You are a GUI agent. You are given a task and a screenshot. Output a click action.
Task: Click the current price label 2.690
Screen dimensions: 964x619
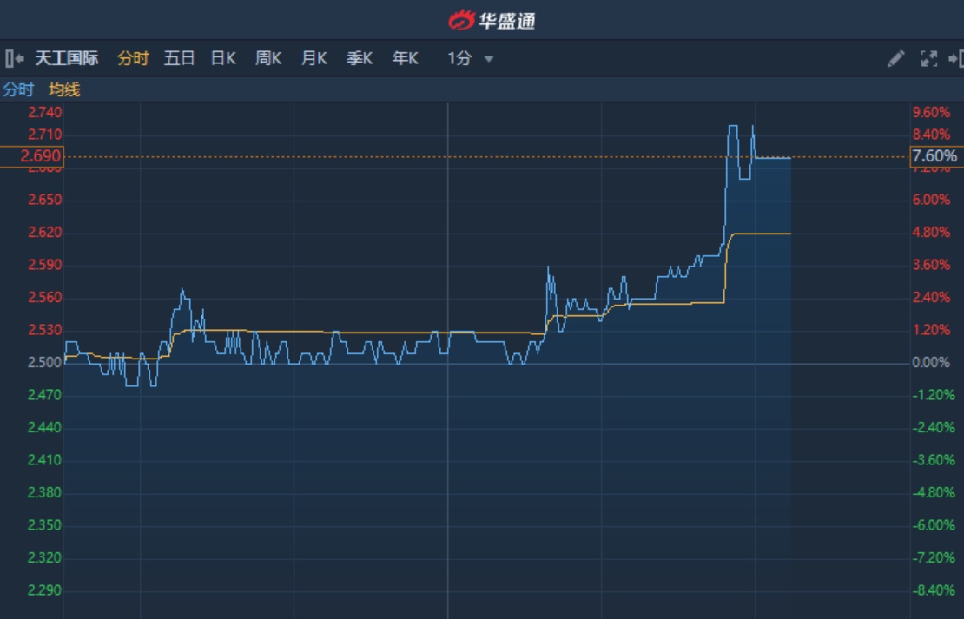[32, 156]
